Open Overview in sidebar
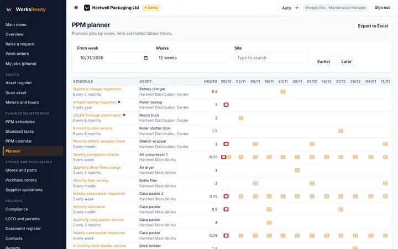Viewport: 398px width, 249px height. point(14,34)
